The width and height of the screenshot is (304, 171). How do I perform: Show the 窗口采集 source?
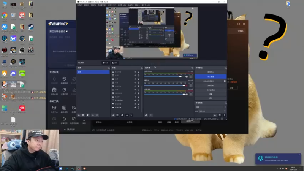pos(135,104)
